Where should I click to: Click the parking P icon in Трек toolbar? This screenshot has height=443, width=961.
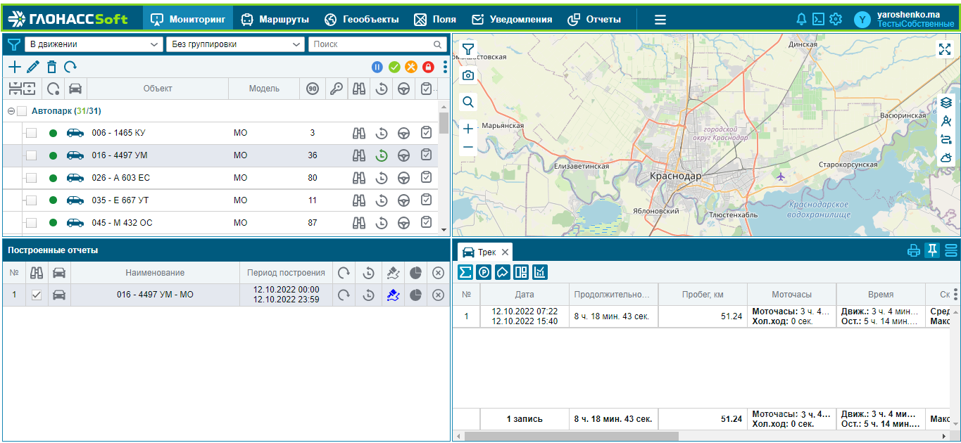point(484,272)
